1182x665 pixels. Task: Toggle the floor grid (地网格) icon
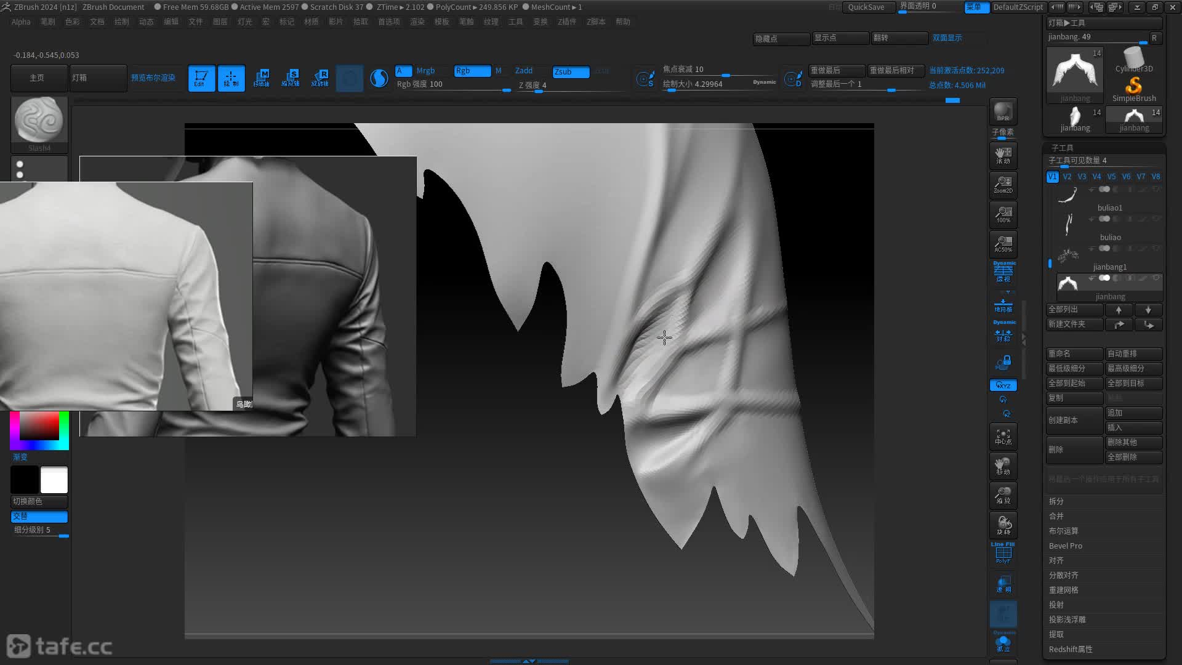pos(1003,304)
